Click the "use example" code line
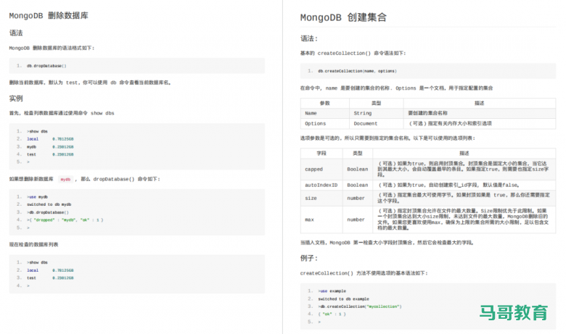This screenshot has height=334, width=566. (332, 291)
